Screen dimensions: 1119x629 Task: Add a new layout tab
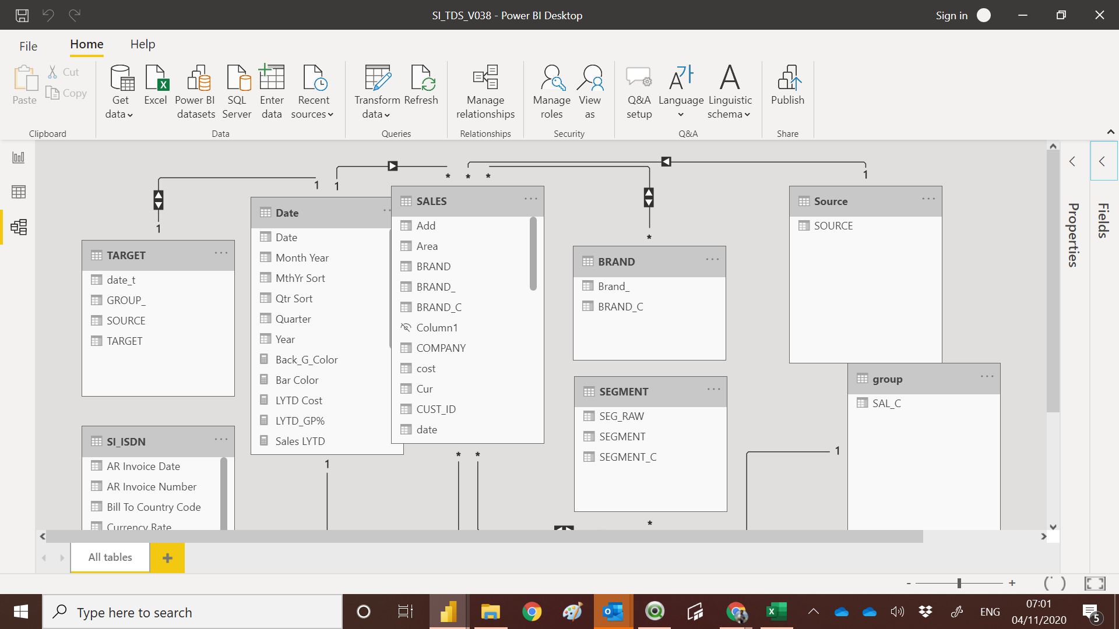pos(167,558)
